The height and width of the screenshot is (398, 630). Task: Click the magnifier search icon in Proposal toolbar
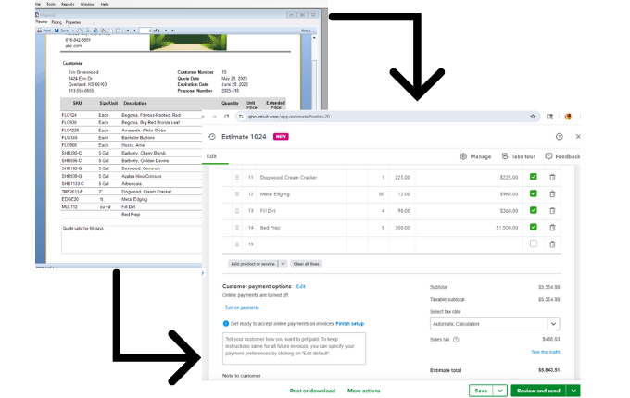pos(79,31)
